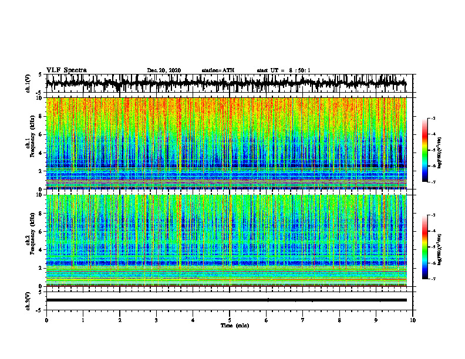Click time axis tick label '3'
The height and width of the screenshot is (359, 465).
pos(156,320)
